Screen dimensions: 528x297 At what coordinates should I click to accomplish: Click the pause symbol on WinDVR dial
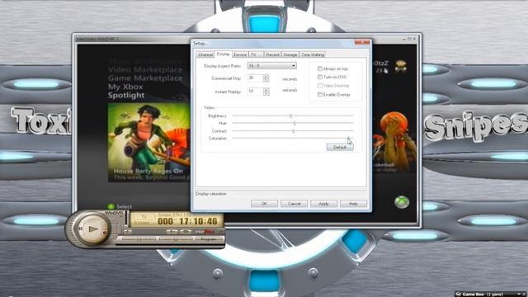pyautogui.click(x=80, y=229)
